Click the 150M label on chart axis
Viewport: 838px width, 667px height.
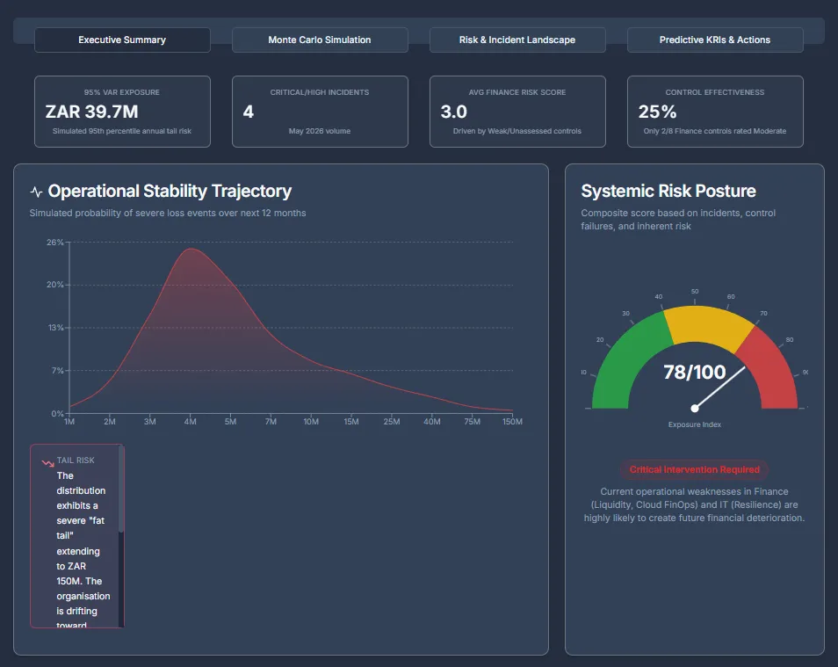click(512, 422)
